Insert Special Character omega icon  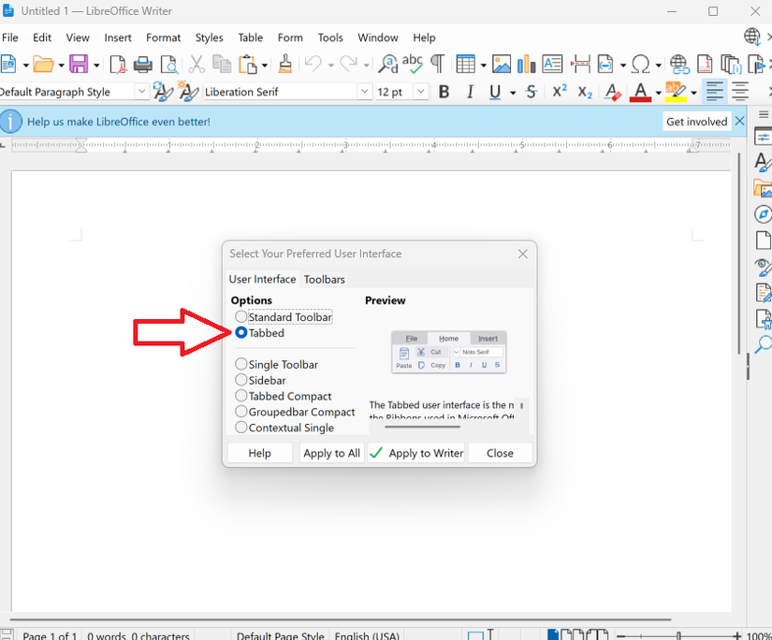pos(641,64)
